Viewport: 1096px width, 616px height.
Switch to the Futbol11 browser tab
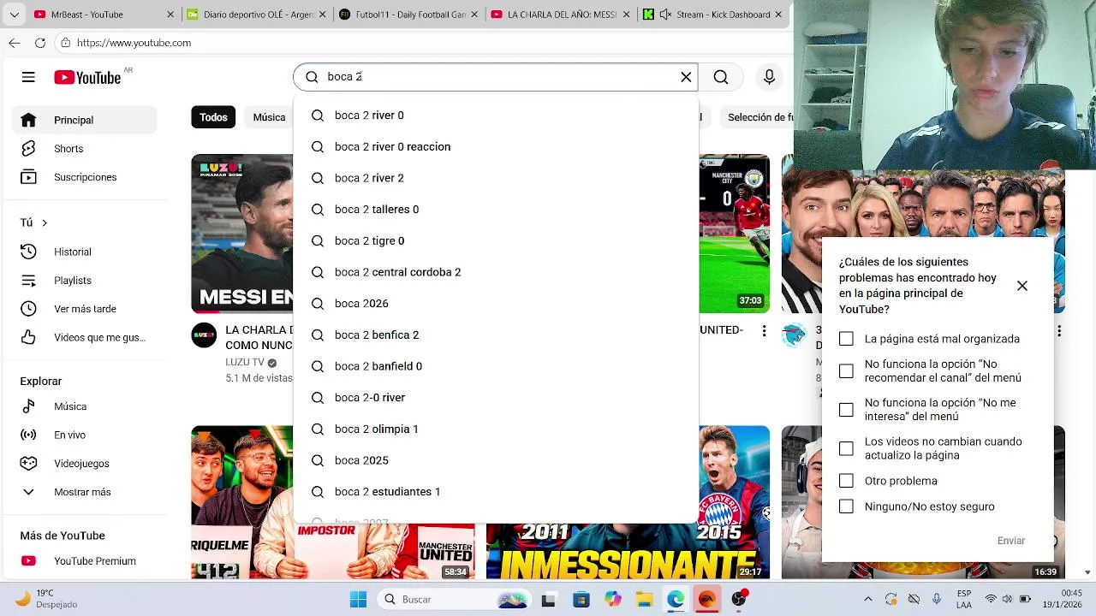[408, 15]
